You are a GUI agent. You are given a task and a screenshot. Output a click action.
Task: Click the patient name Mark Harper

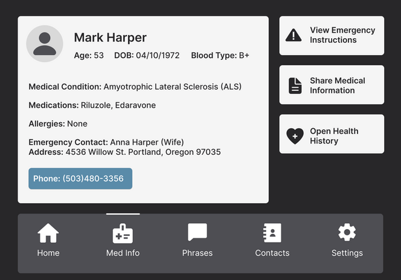pyautogui.click(x=111, y=37)
